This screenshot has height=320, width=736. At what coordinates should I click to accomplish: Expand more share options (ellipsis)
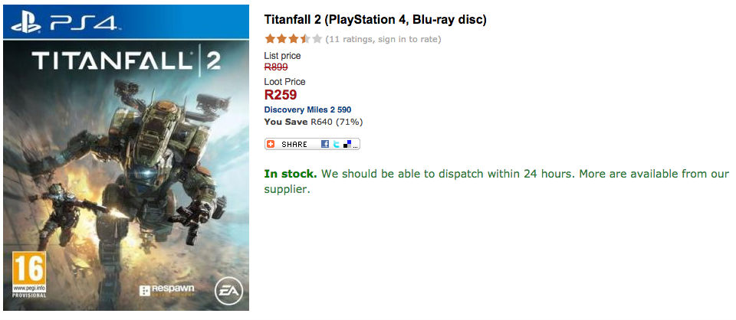(356, 144)
